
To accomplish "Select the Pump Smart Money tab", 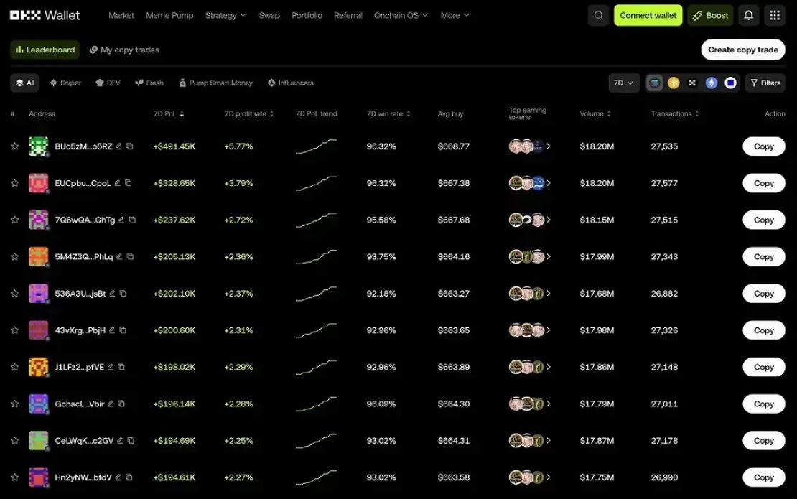I will coord(215,83).
